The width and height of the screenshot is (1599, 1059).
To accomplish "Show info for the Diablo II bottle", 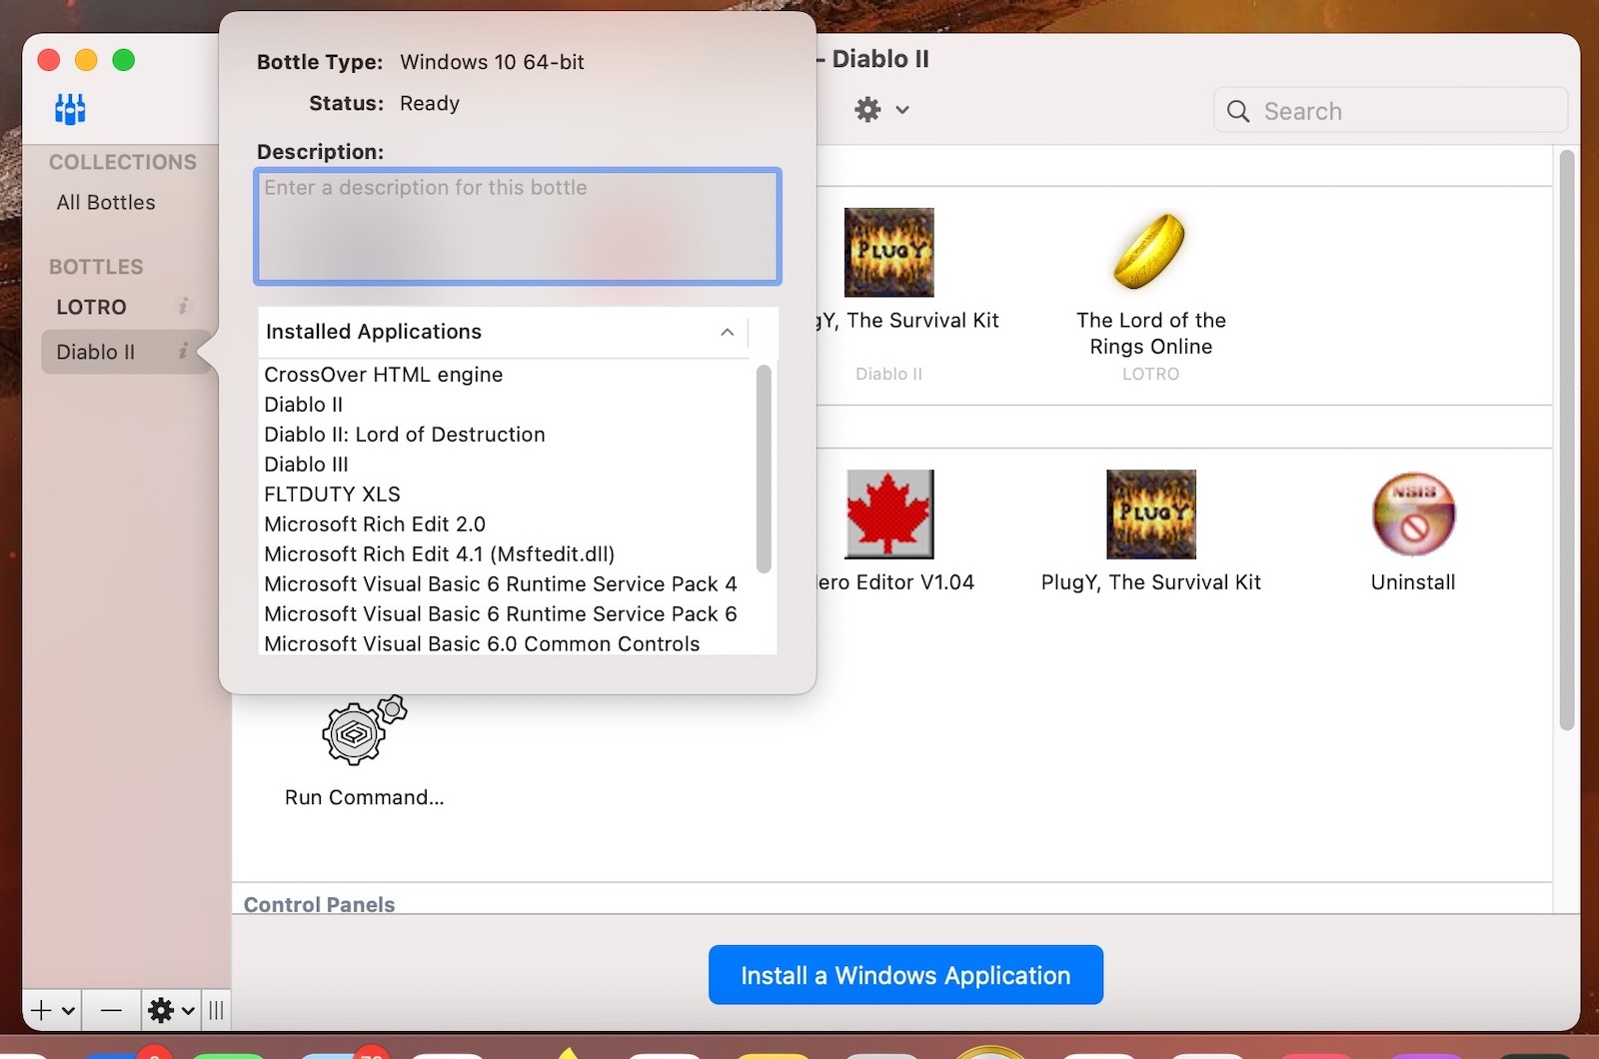I will point(183,352).
